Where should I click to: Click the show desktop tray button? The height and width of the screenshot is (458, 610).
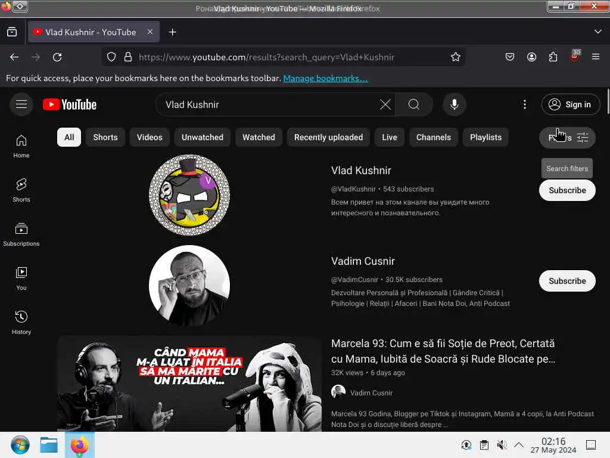(591, 445)
